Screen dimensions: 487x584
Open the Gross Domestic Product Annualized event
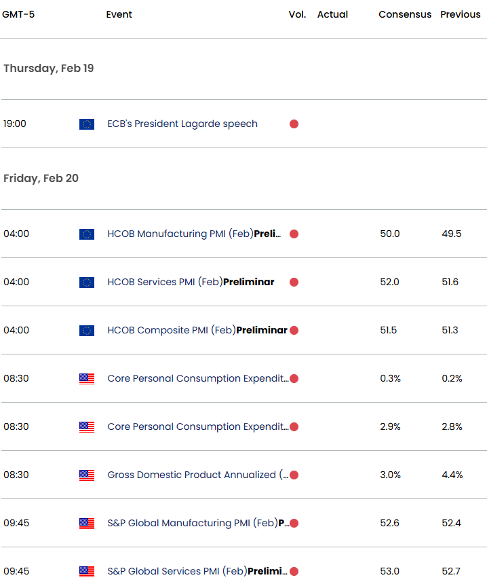point(197,475)
